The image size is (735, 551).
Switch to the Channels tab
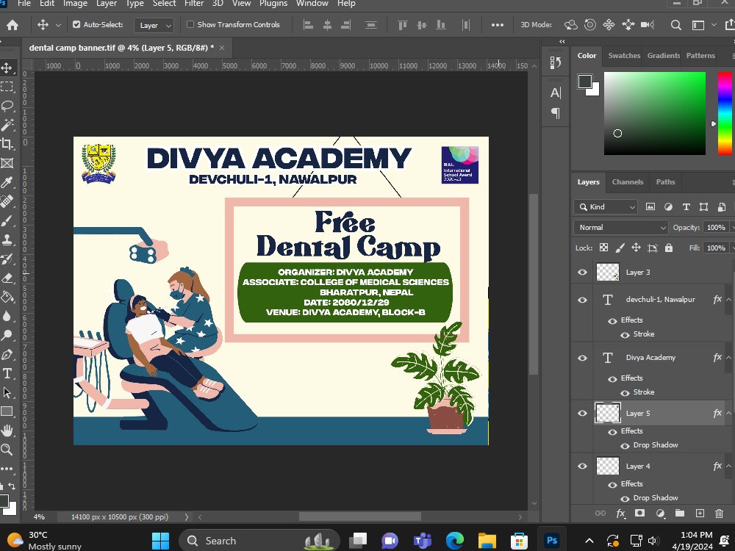tap(627, 182)
